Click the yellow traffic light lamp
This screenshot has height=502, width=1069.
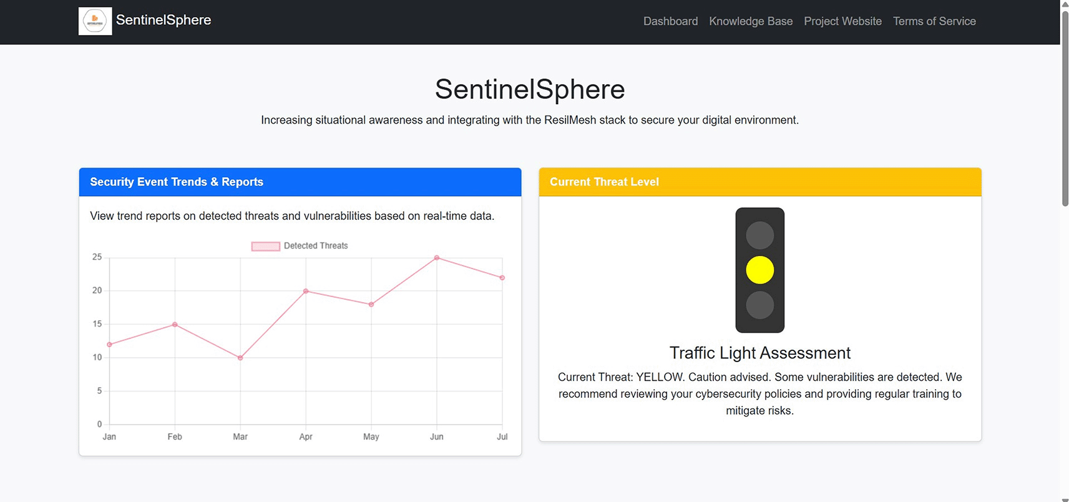[x=759, y=270]
